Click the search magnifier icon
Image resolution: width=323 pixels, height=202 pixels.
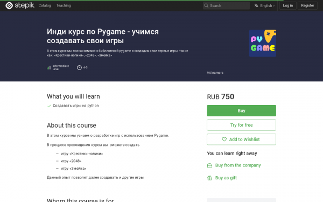point(206,5)
